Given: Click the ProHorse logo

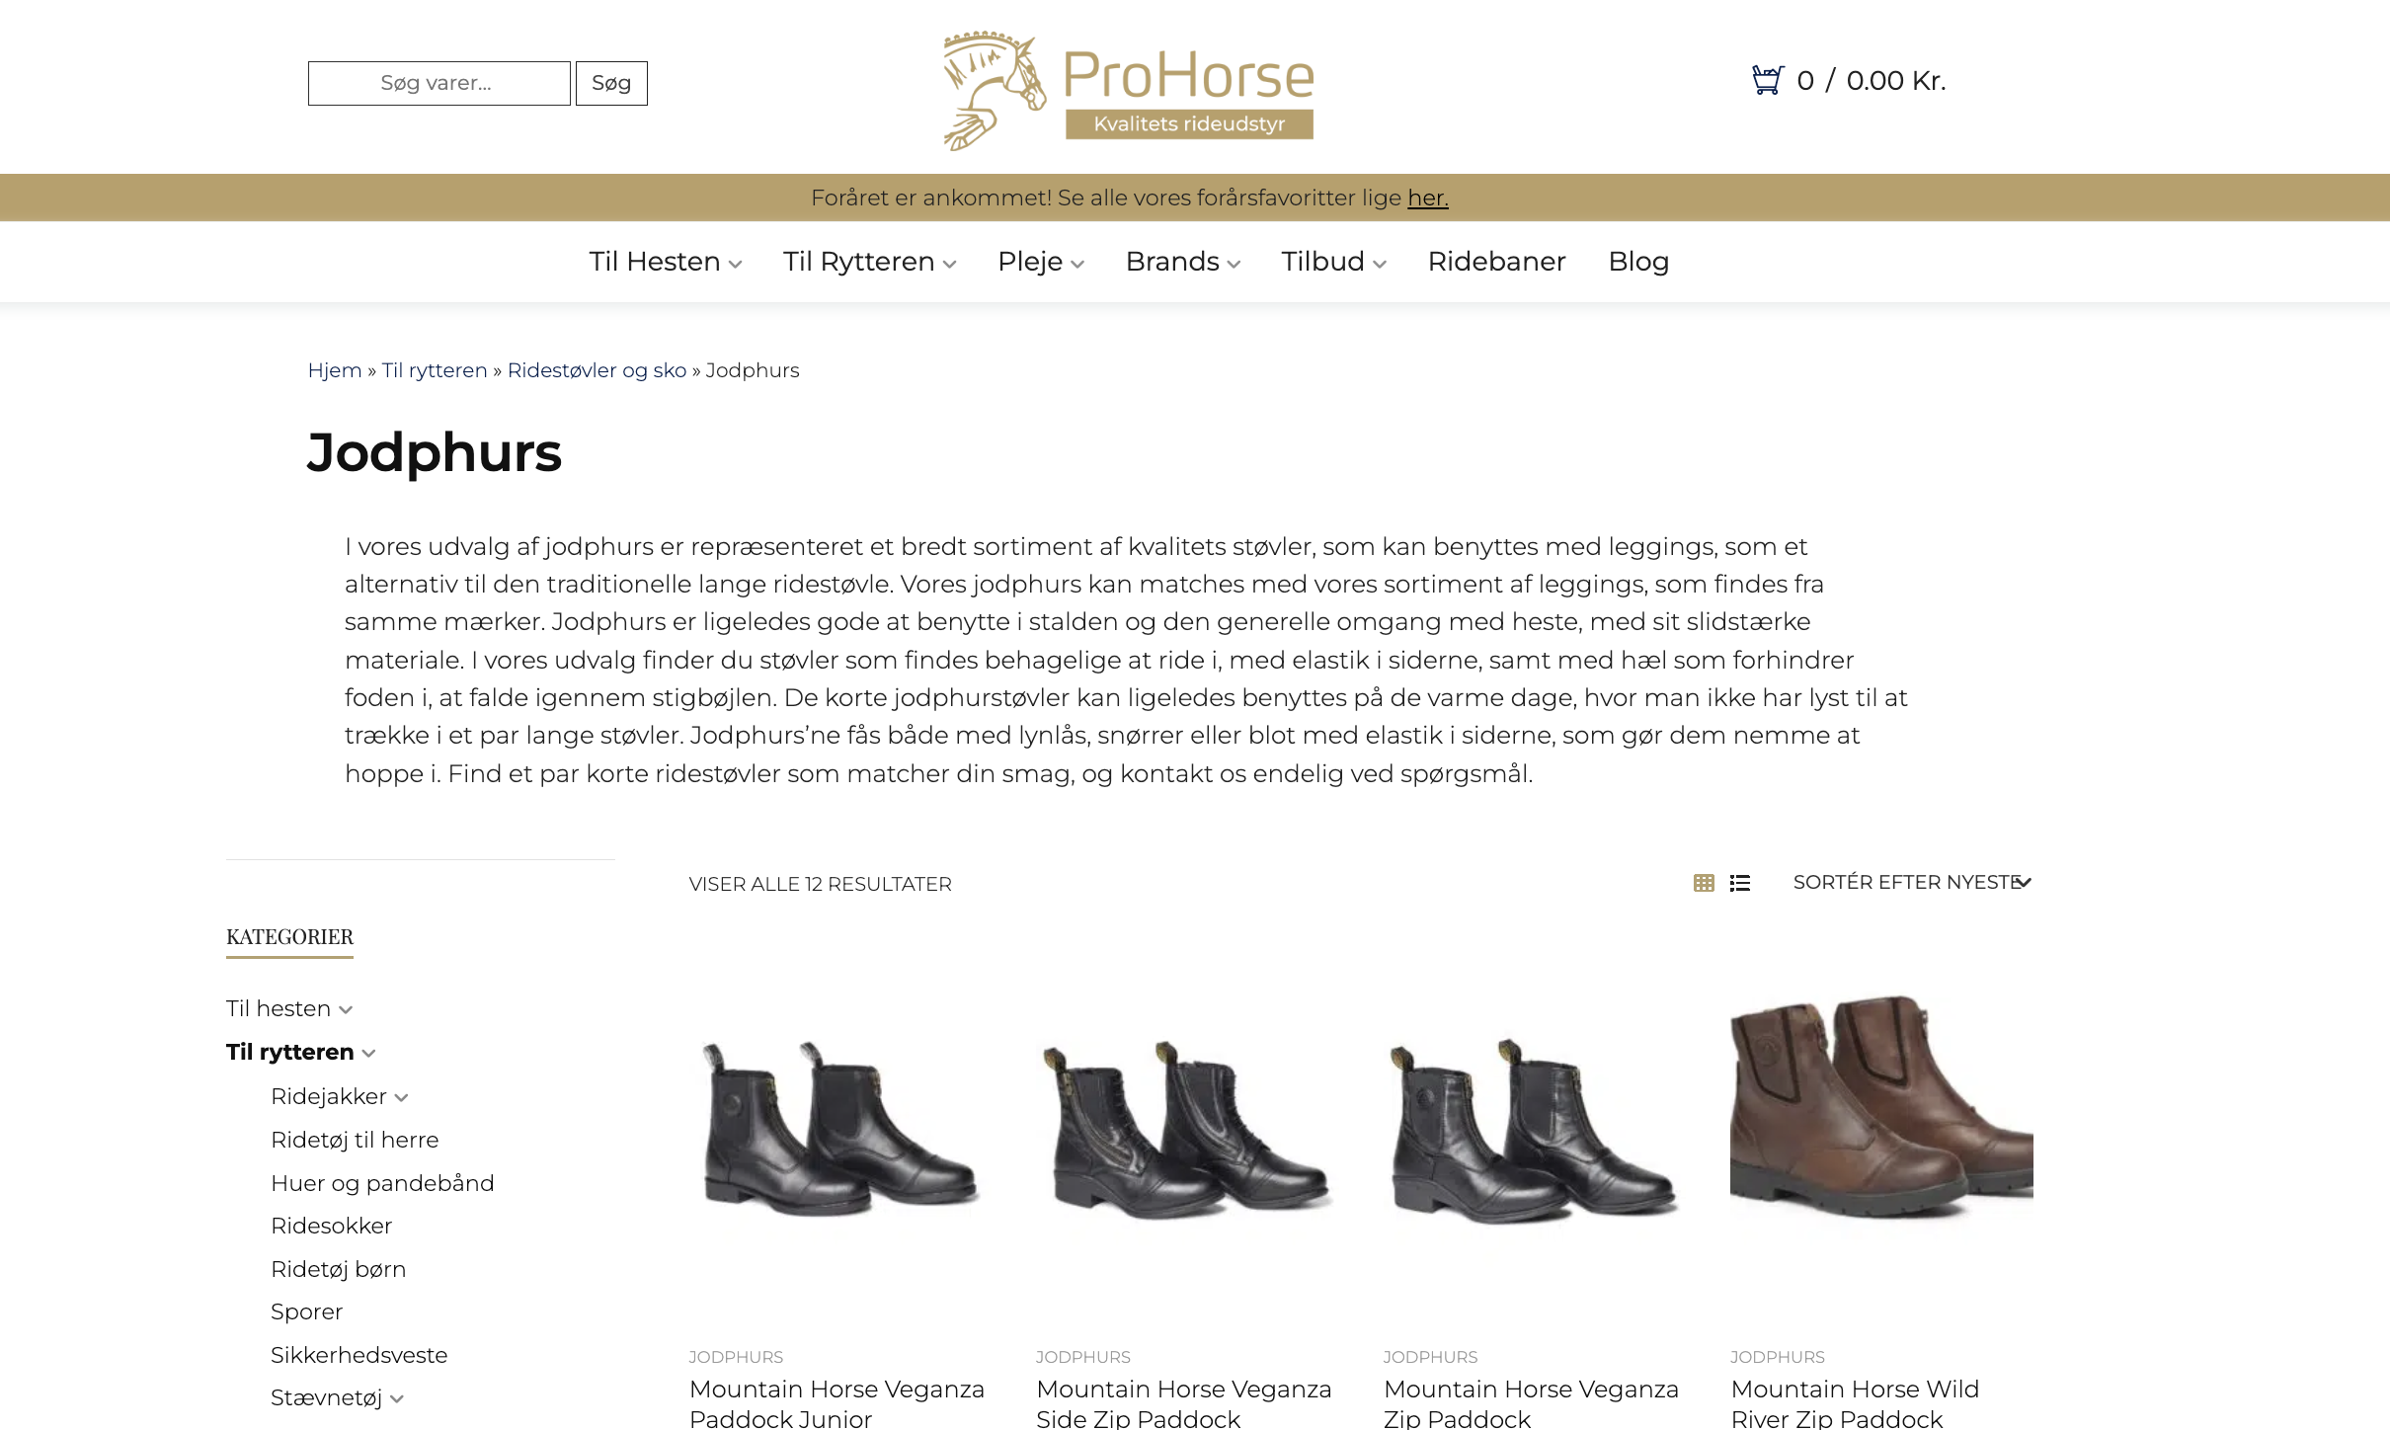Looking at the screenshot, I should pyautogui.click(x=1129, y=90).
